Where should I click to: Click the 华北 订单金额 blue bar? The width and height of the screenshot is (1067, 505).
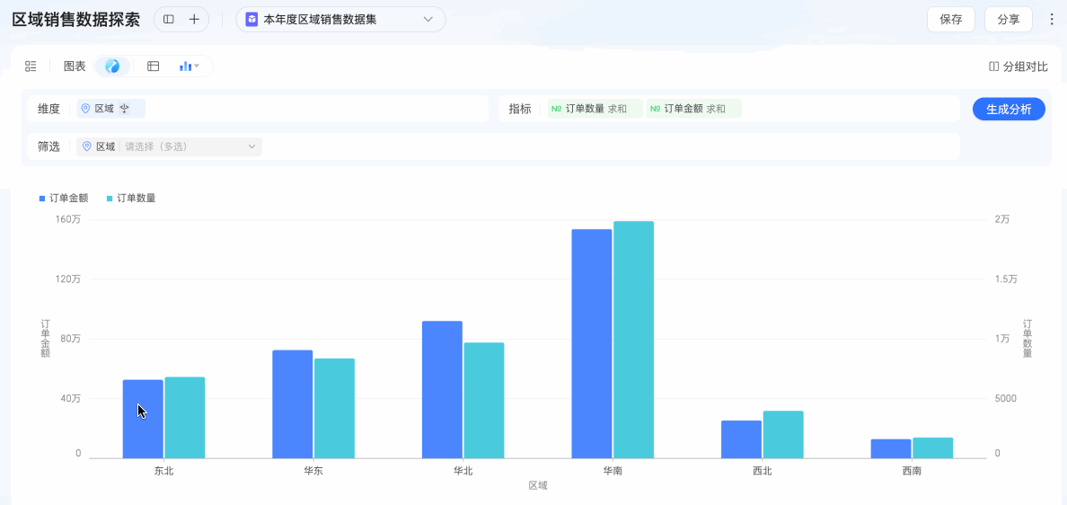coord(442,389)
